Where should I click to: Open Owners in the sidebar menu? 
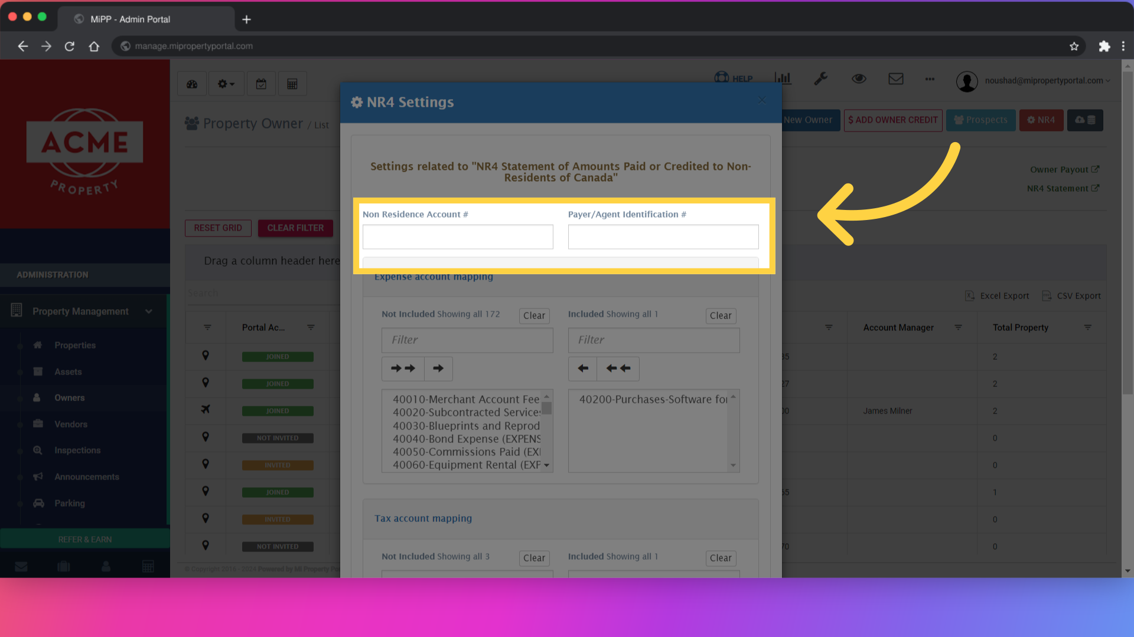tap(69, 398)
